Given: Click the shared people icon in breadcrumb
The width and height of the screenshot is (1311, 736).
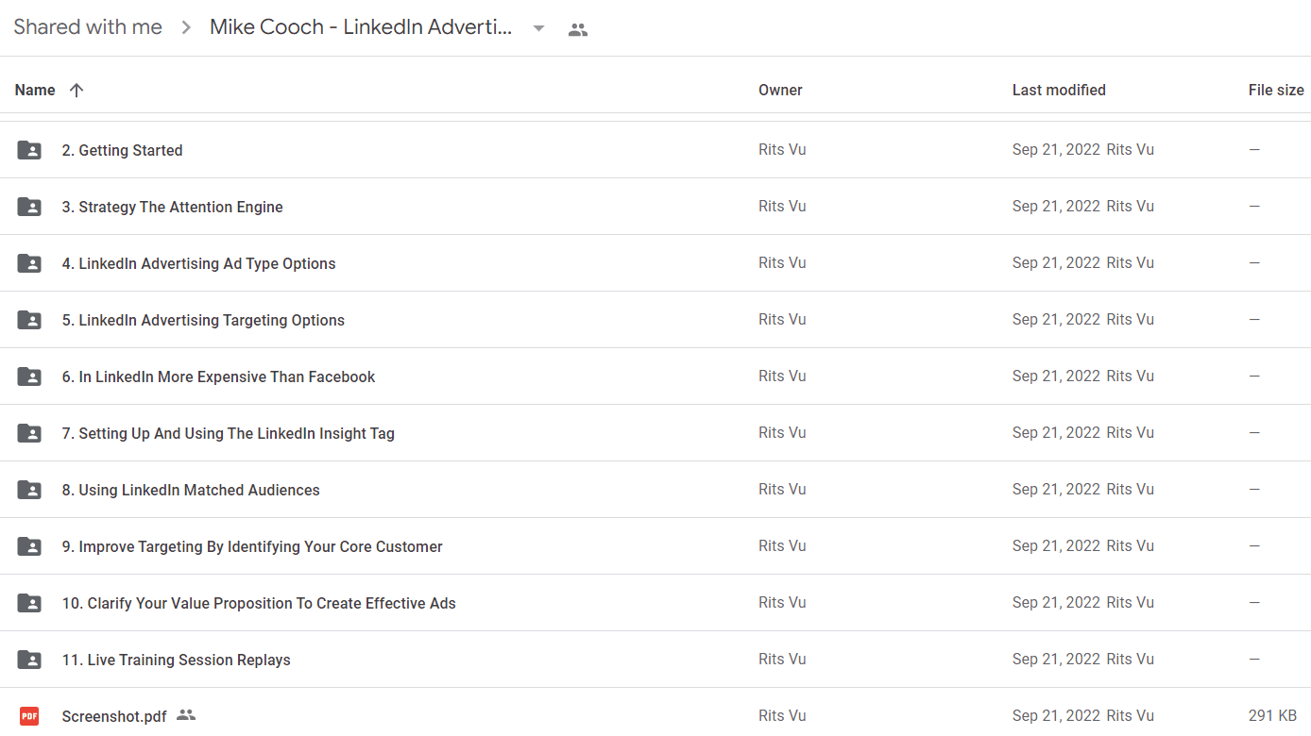Looking at the screenshot, I should (578, 29).
